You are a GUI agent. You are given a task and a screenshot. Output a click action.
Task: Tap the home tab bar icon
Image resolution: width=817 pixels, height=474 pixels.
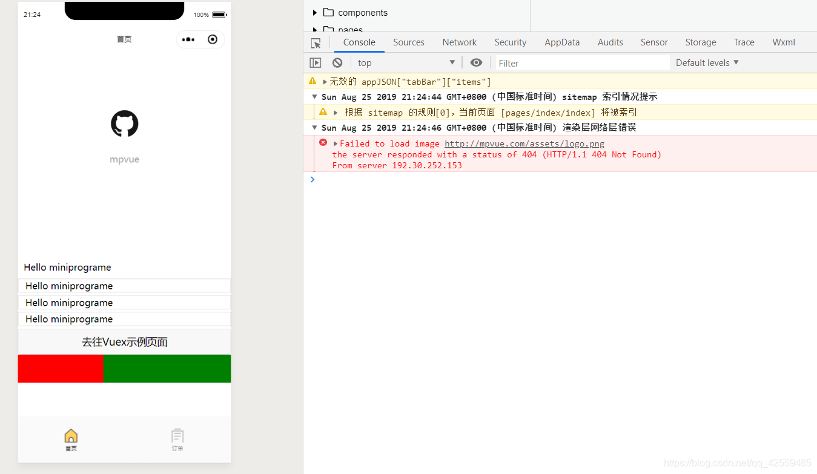click(71, 436)
